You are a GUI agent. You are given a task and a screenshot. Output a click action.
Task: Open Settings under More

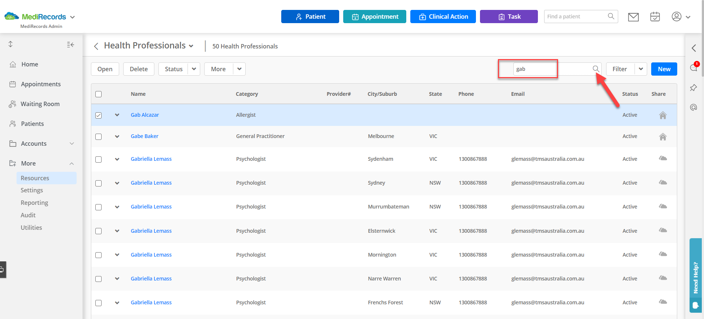[x=32, y=190]
